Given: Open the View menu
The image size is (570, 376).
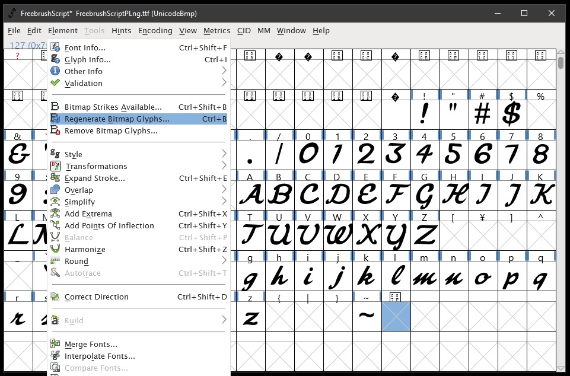Looking at the screenshot, I should tap(188, 31).
